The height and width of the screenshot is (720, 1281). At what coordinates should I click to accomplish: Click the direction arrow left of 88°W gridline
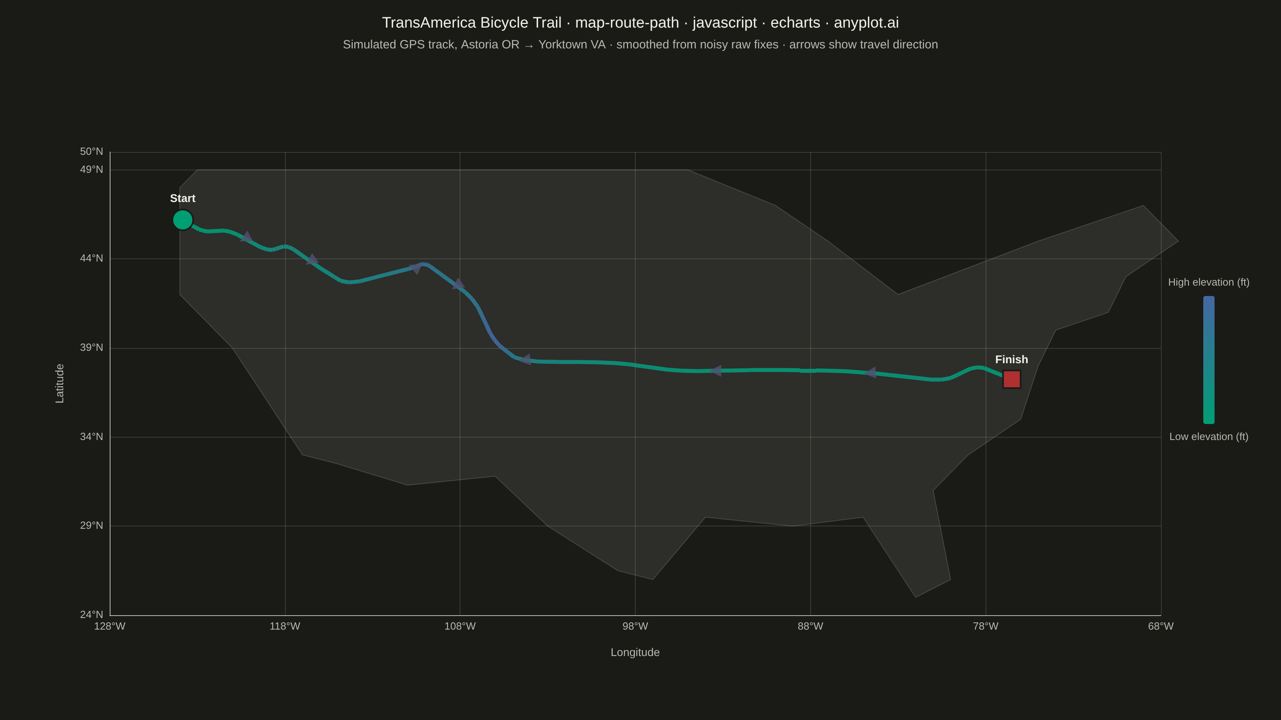(x=716, y=371)
